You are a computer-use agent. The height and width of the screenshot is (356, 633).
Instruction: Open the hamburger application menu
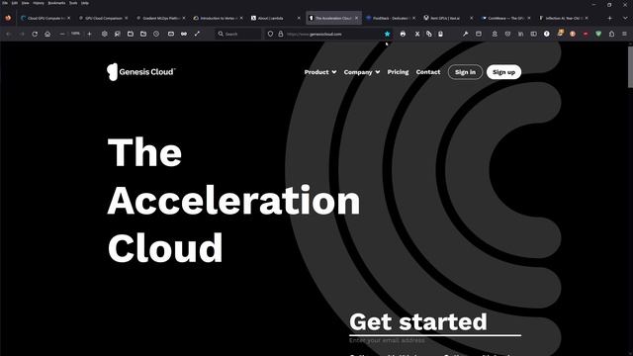pos(624,34)
